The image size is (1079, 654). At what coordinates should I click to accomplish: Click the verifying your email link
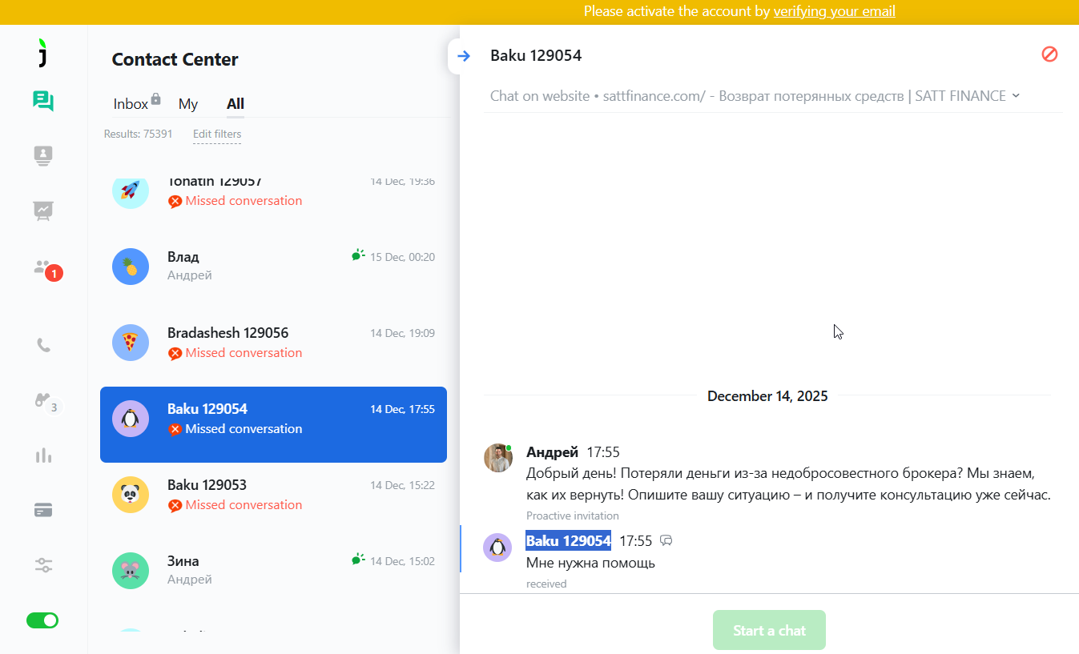coord(834,11)
